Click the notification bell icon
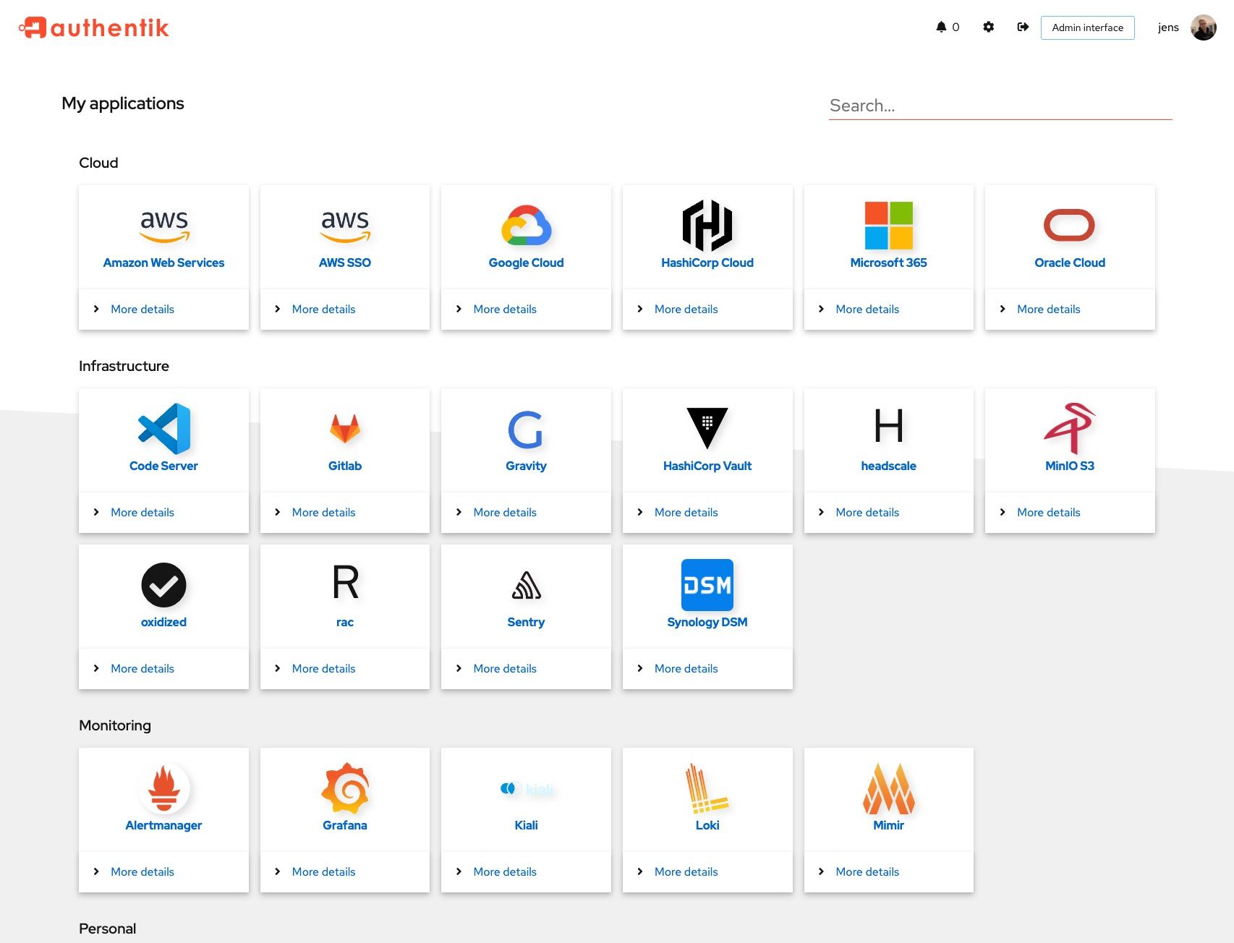This screenshot has height=943, width=1234. coord(942,27)
